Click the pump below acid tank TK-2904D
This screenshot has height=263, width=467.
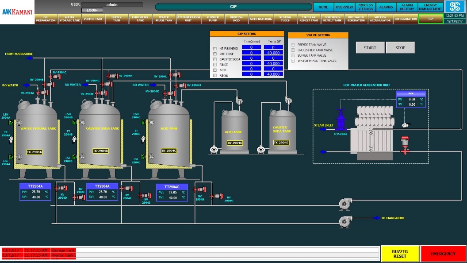[214, 150]
